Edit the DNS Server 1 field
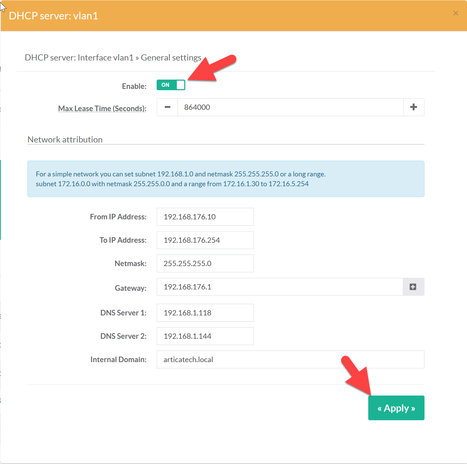This screenshot has width=467, height=464. 205,313
